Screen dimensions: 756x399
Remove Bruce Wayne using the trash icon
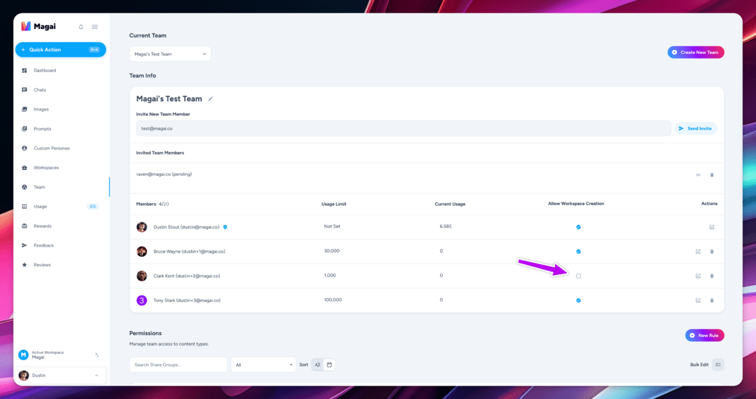click(x=711, y=251)
